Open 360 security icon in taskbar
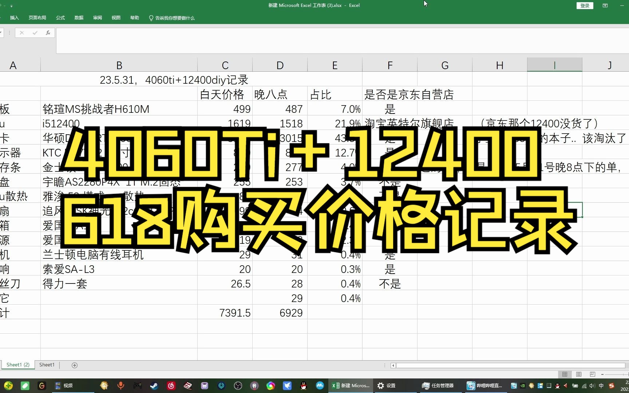This screenshot has height=393, width=629. pos(8,385)
